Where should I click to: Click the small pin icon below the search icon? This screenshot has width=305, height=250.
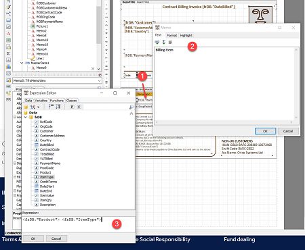(x=131, y=114)
